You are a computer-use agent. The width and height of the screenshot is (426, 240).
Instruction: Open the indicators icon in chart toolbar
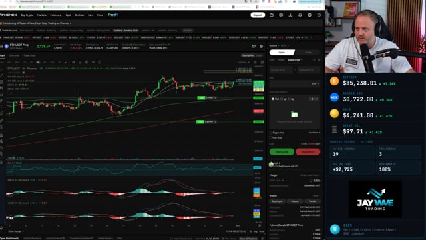(80, 62)
